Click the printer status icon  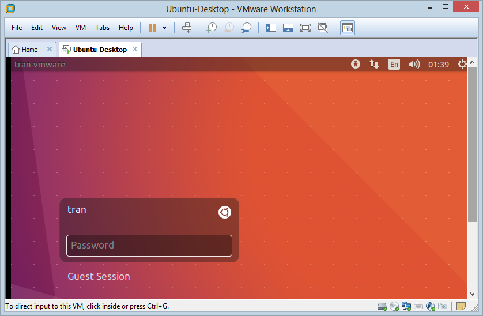418,306
